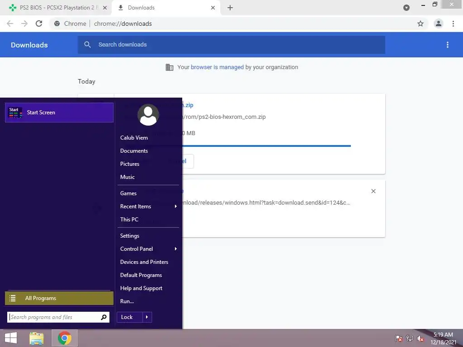Click the Today date heading
This screenshot has width=463, height=347.
point(86,81)
